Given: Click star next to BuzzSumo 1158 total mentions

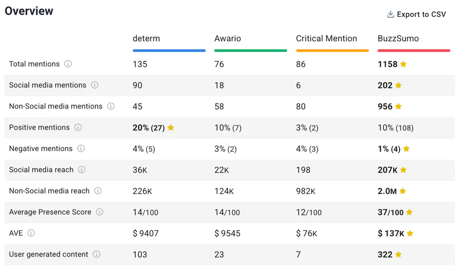Looking at the screenshot, I should click(x=403, y=64).
